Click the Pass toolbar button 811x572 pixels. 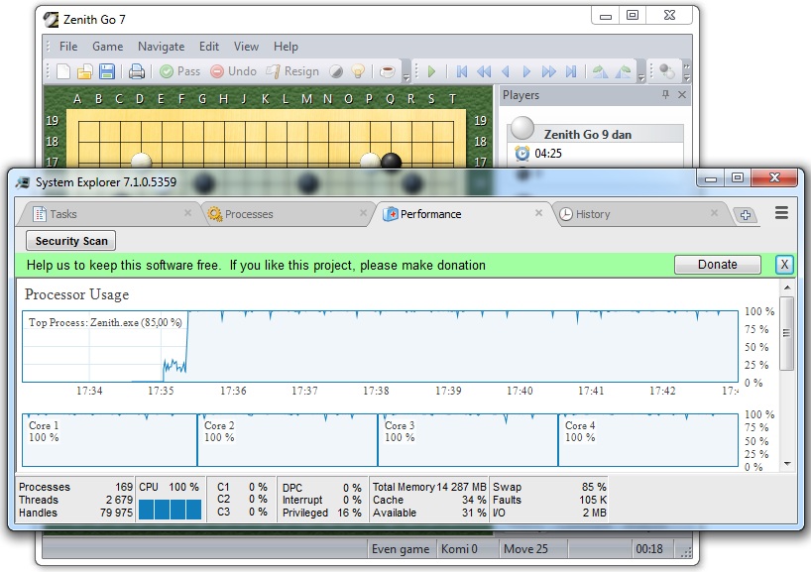pos(179,71)
